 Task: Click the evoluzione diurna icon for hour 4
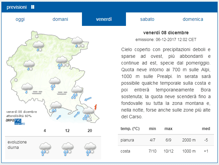pos(45,148)
